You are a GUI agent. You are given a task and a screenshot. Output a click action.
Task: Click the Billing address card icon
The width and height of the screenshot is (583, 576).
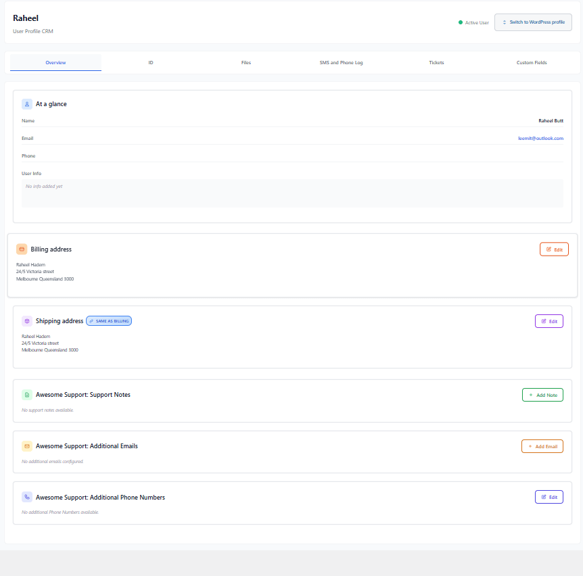click(x=22, y=249)
